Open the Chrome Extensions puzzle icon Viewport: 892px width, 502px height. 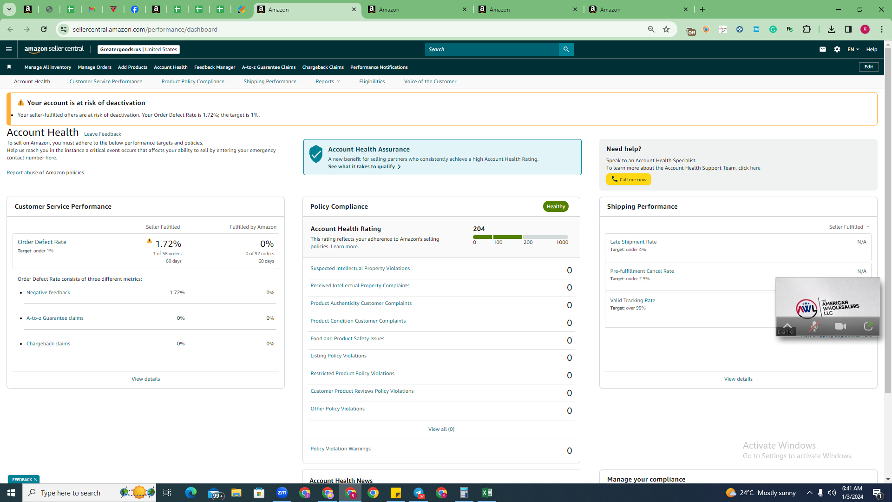[x=807, y=29]
